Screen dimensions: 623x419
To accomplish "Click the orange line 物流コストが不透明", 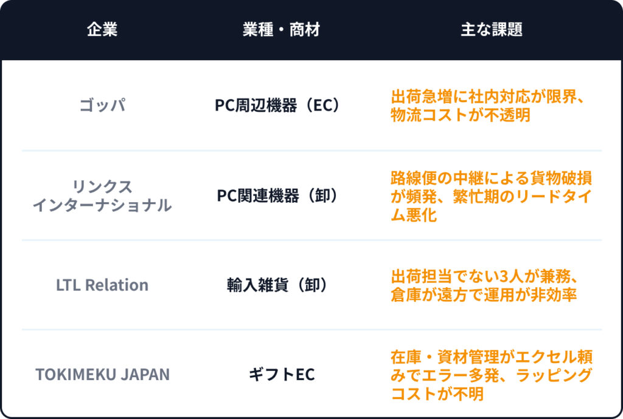I will tap(460, 114).
